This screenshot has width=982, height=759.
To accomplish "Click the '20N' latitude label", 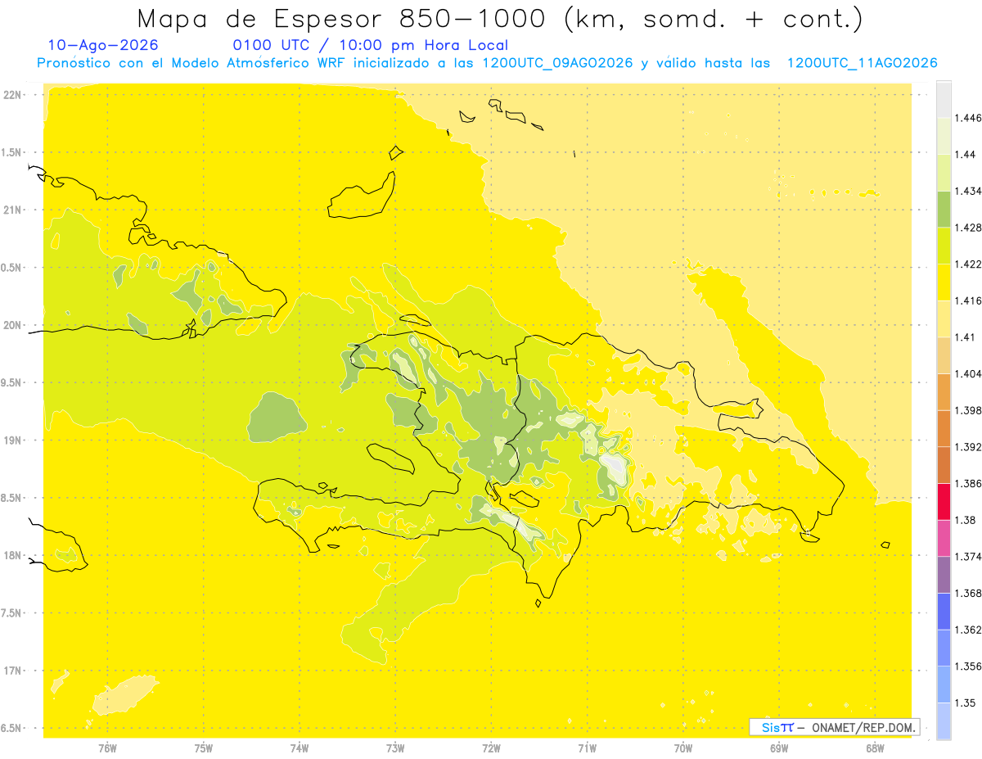I will (x=14, y=325).
